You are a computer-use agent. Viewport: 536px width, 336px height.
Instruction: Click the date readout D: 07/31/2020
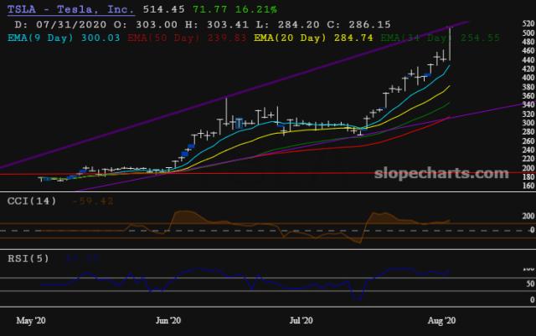[60, 24]
